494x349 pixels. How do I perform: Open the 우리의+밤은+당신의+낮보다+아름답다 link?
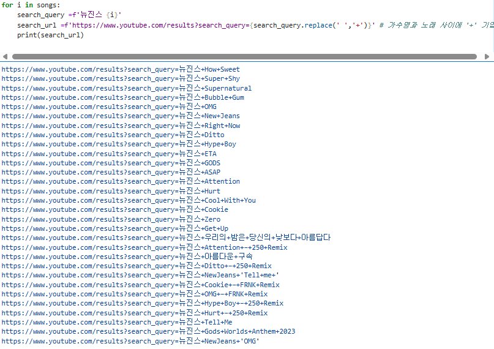point(166,238)
